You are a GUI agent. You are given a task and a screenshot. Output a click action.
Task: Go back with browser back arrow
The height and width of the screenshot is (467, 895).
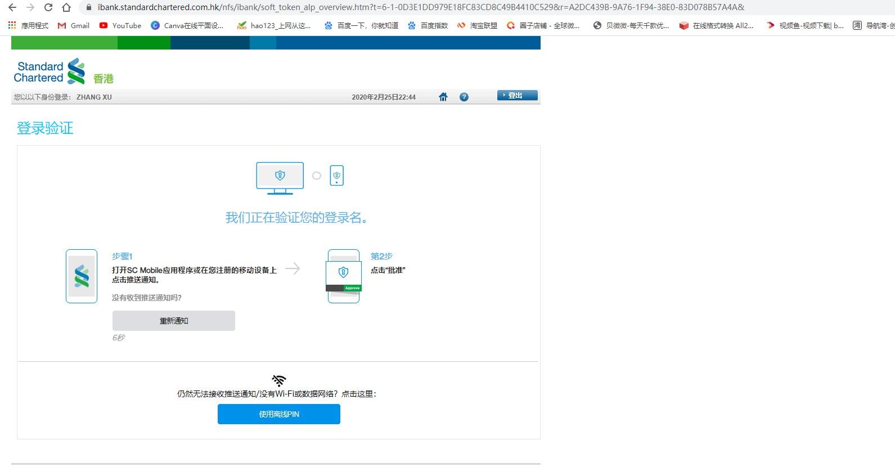[x=12, y=7]
